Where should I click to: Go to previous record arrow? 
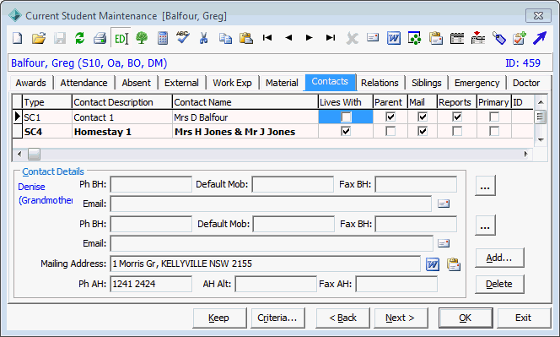[x=288, y=37]
